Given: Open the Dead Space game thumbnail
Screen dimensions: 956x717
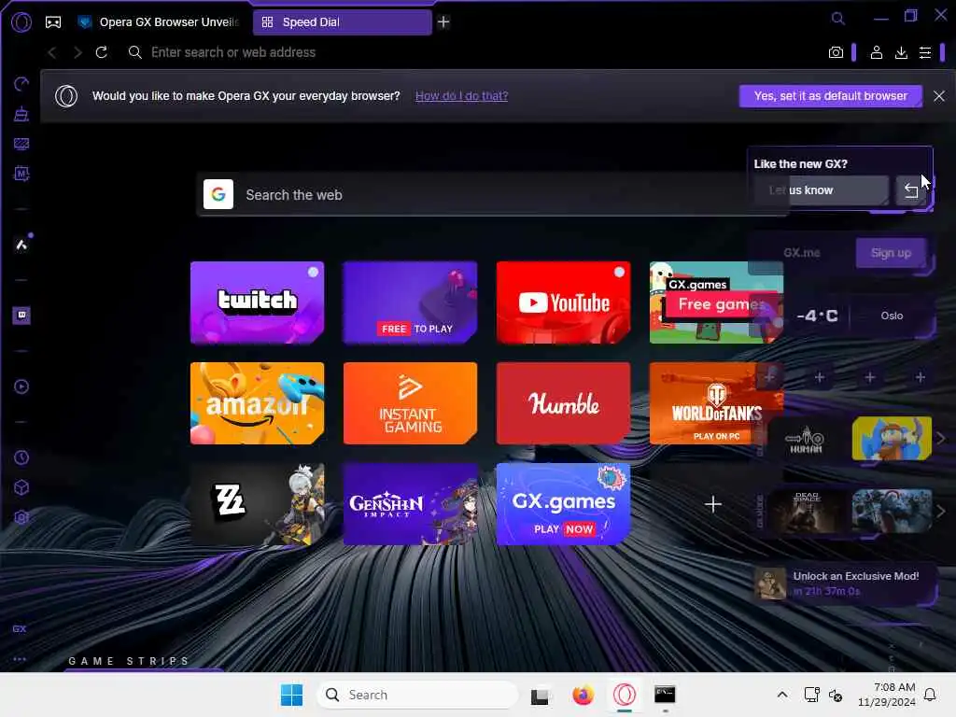Looking at the screenshot, I should (806, 511).
